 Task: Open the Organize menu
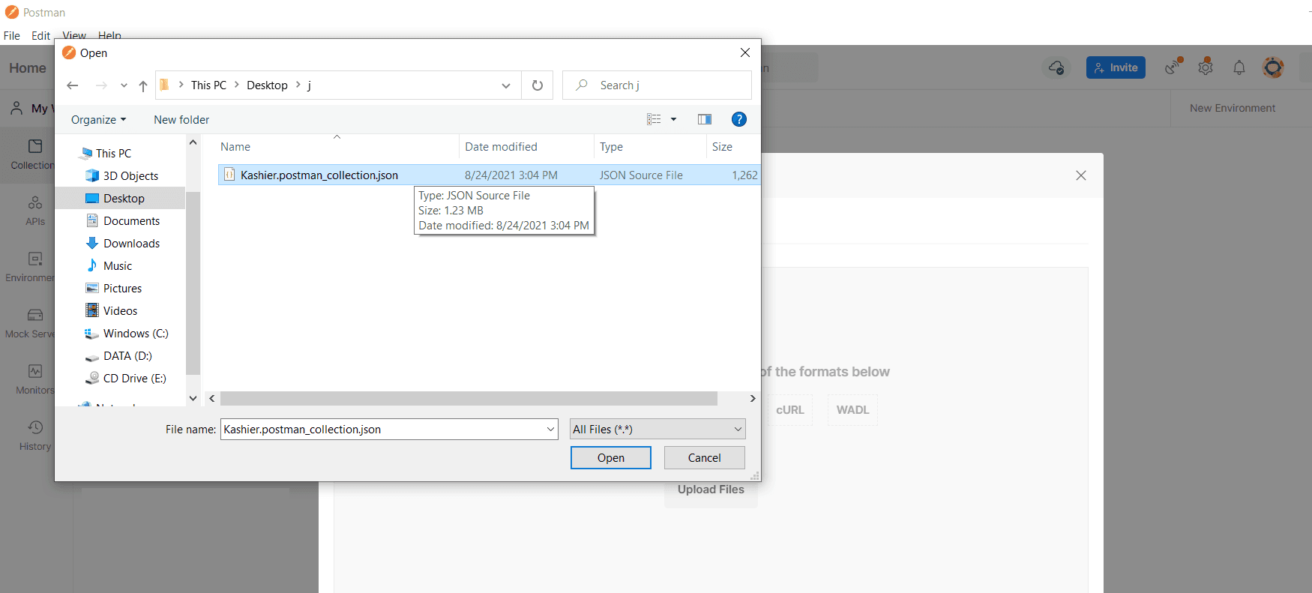tap(98, 120)
